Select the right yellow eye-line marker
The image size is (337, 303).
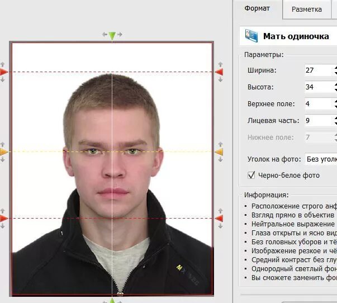219,152
